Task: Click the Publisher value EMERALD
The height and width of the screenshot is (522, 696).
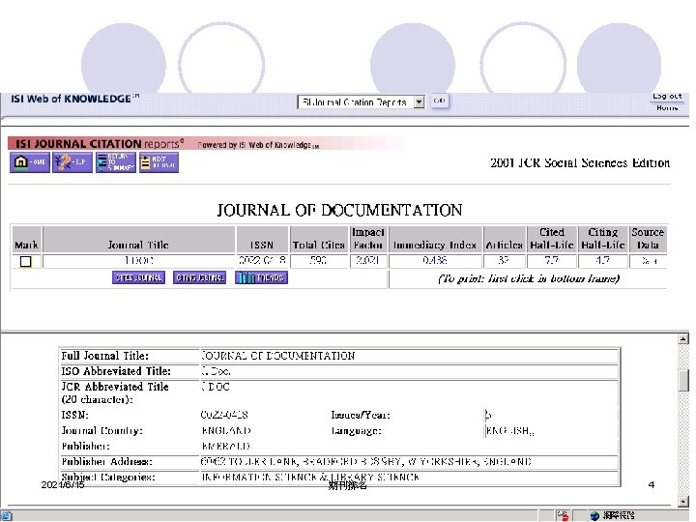Action: click(226, 447)
